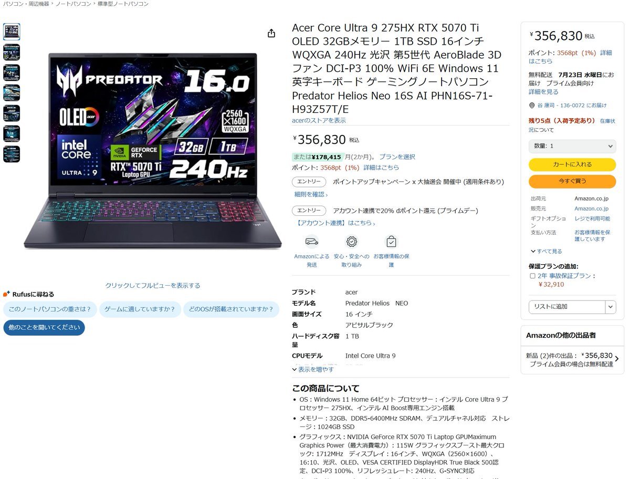Expand すべて見る in buy box
The width and height of the screenshot is (630, 479).
pos(547,252)
